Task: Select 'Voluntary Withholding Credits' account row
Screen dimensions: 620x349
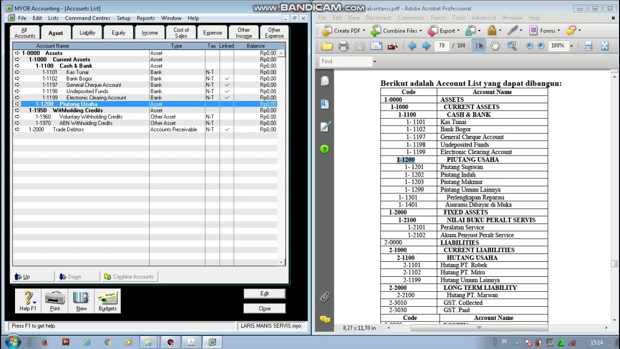Action: (145, 117)
